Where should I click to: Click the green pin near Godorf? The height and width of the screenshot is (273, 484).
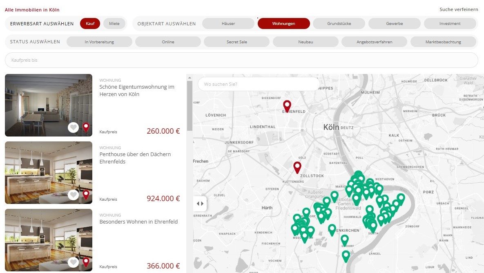pos(344,241)
